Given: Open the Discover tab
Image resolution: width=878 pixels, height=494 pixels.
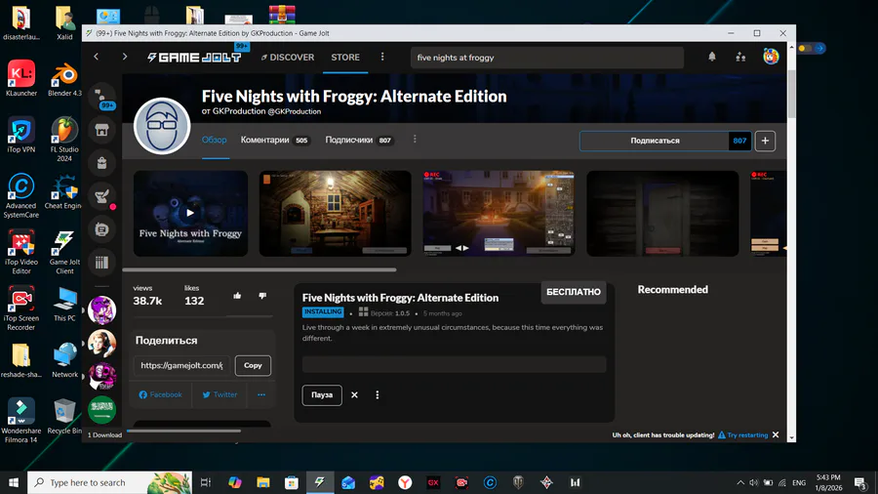Looking at the screenshot, I should click(x=287, y=58).
